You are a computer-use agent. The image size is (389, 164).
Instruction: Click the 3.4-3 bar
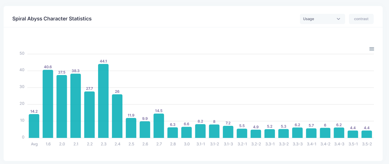click(x=338, y=133)
